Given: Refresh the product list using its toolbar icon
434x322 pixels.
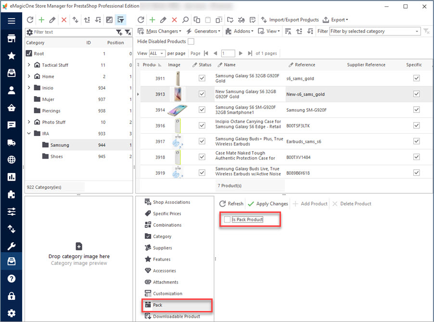Looking at the screenshot, I should [141, 20].
